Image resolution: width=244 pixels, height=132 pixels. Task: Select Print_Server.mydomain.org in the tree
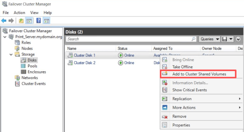39,37
